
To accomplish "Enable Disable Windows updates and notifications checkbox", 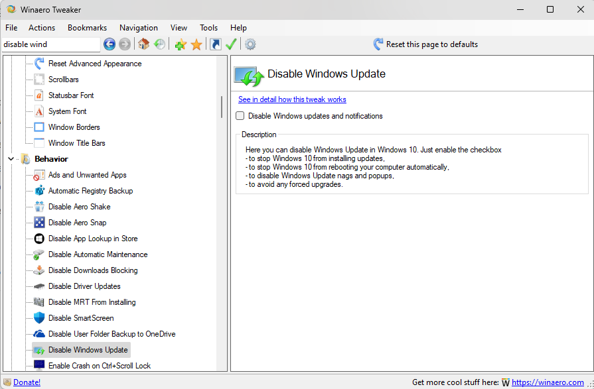I will [x=240, y=116].
